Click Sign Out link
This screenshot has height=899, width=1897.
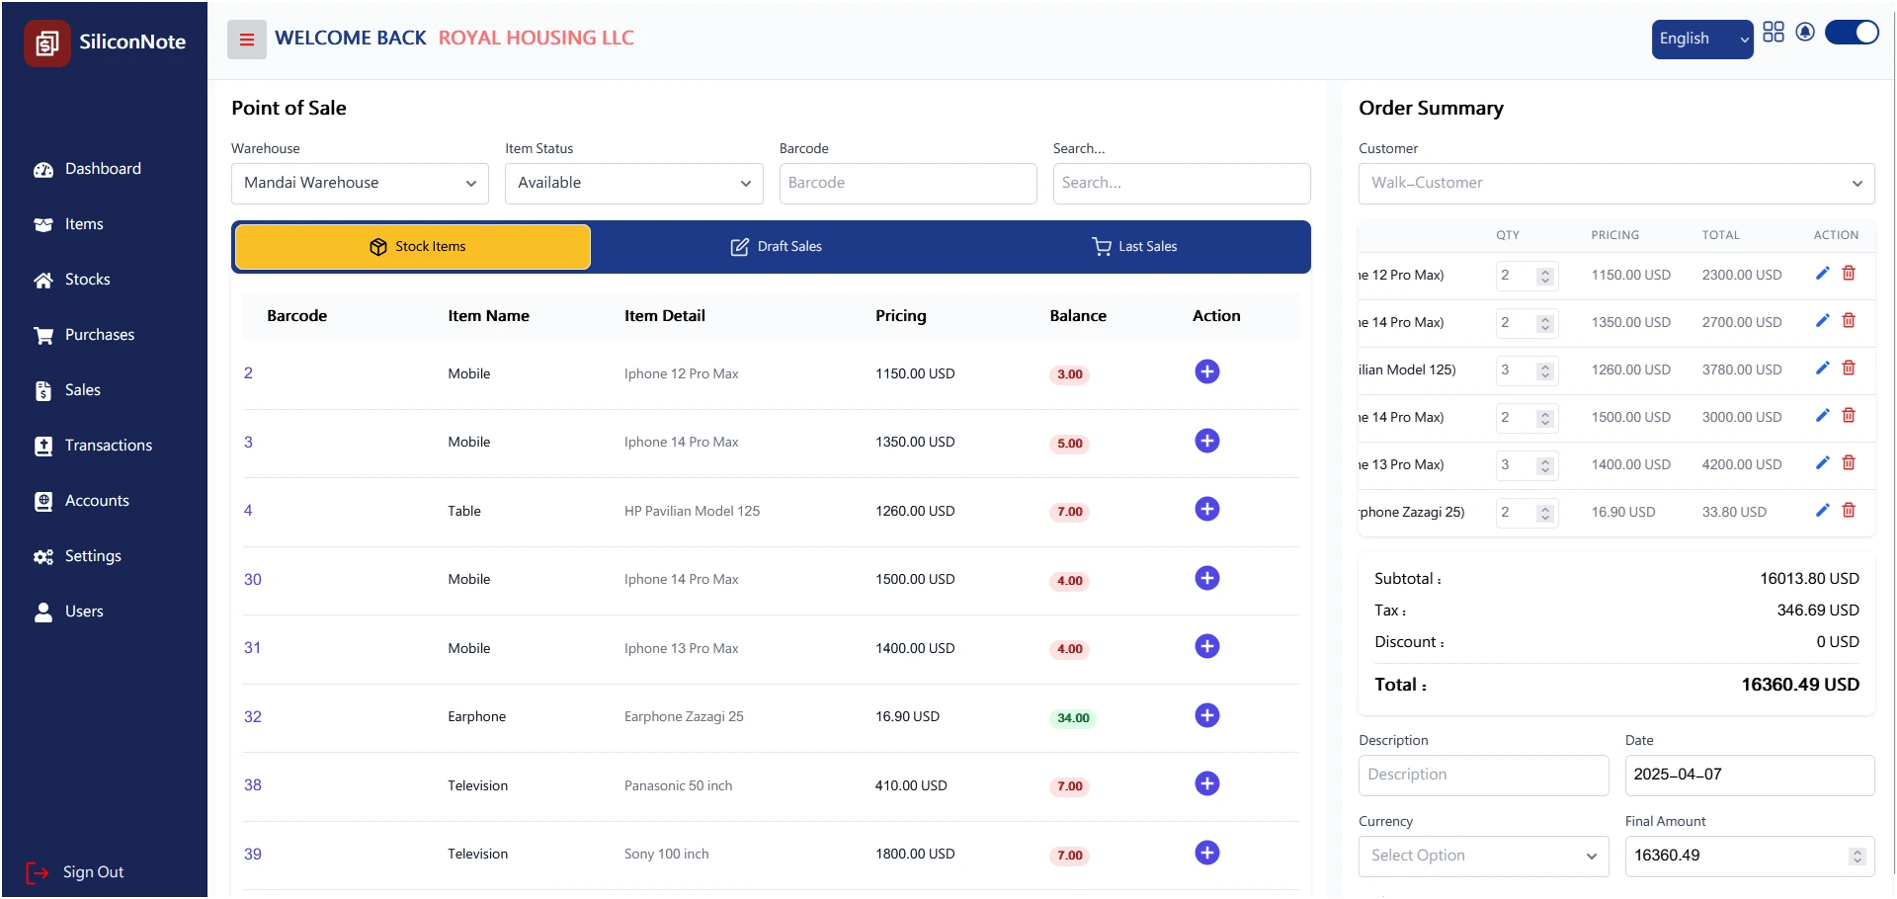point(93,872)
